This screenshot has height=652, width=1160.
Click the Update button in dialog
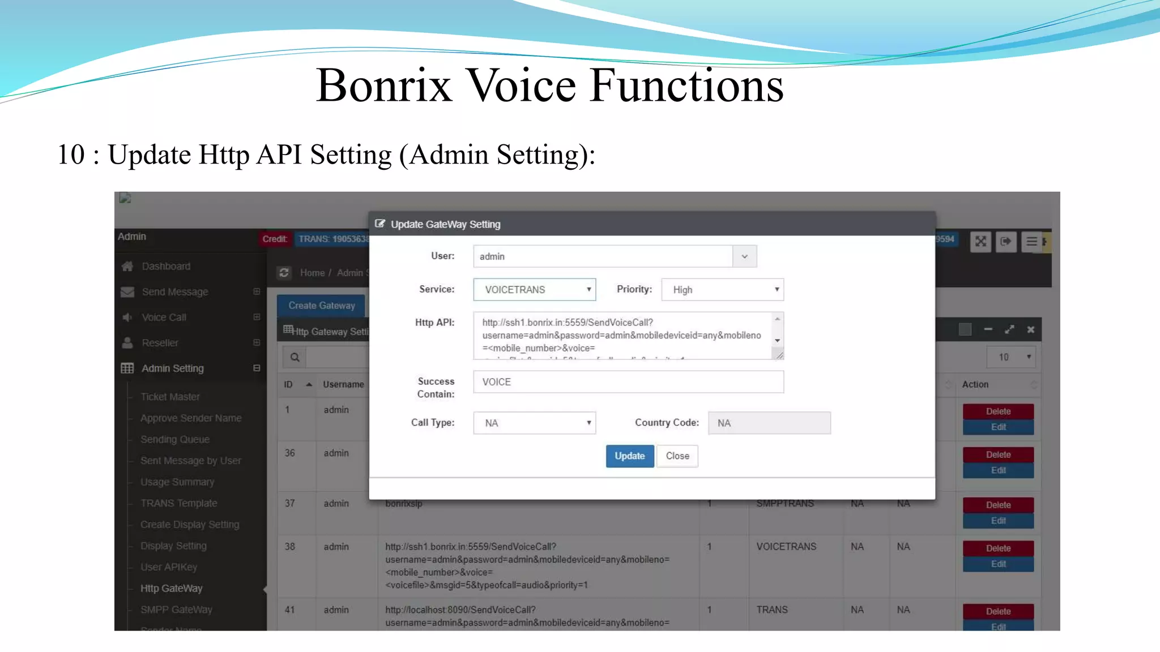(630, 456)
